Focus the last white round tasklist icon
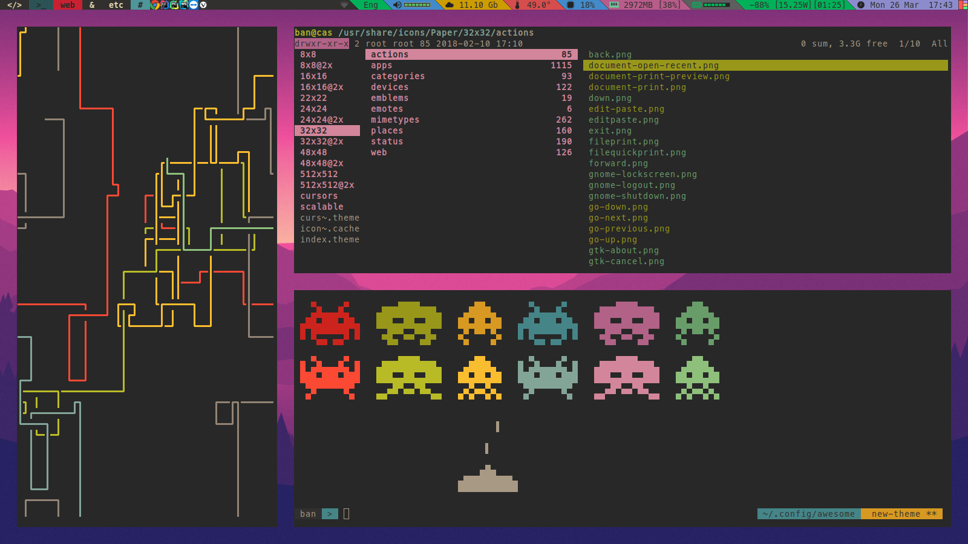 (203, 5)
